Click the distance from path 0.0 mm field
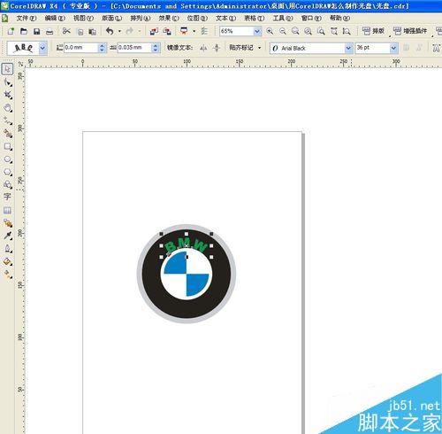Viewport: 442px width, 434px height. [x=81, y=48]
